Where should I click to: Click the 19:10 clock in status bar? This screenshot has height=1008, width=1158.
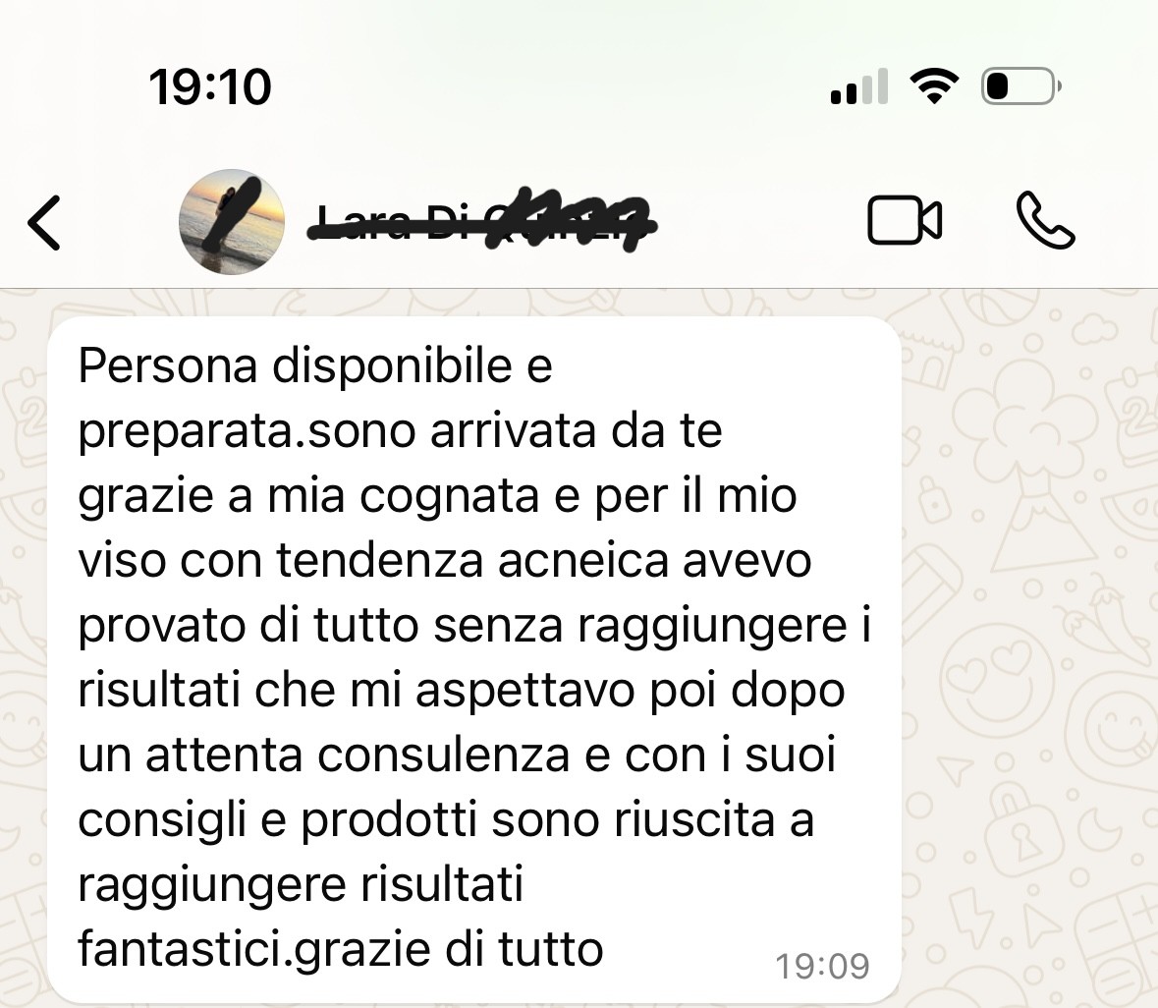point(210,86)
